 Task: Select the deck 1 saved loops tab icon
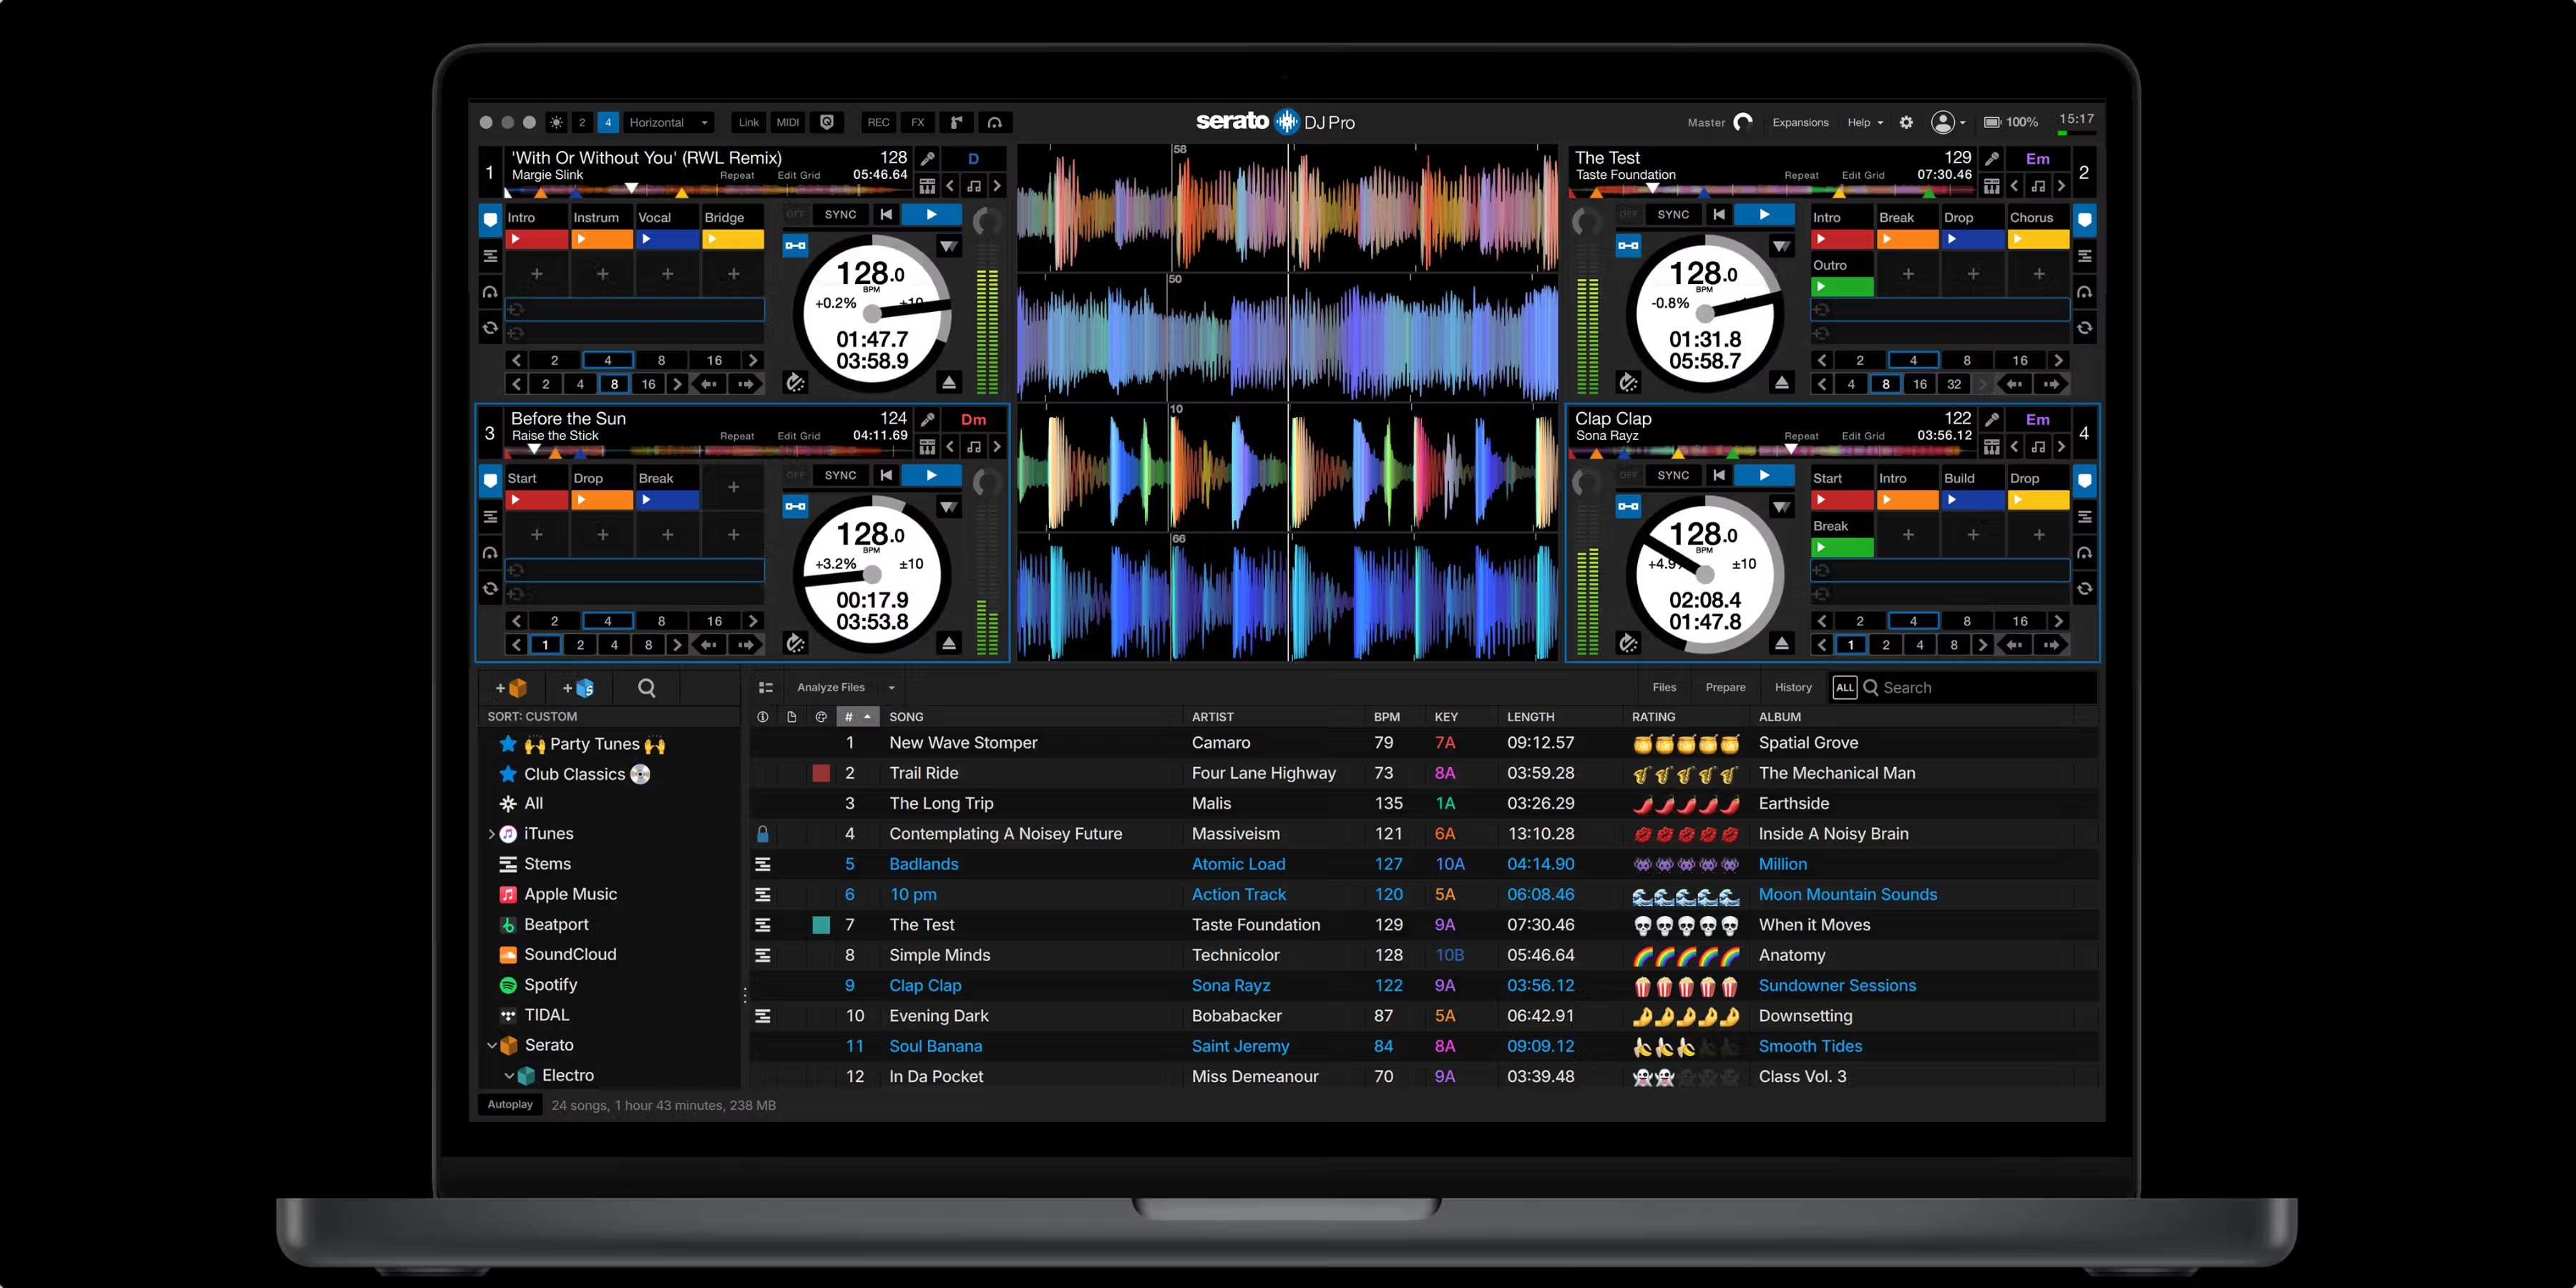click(490, 292)
